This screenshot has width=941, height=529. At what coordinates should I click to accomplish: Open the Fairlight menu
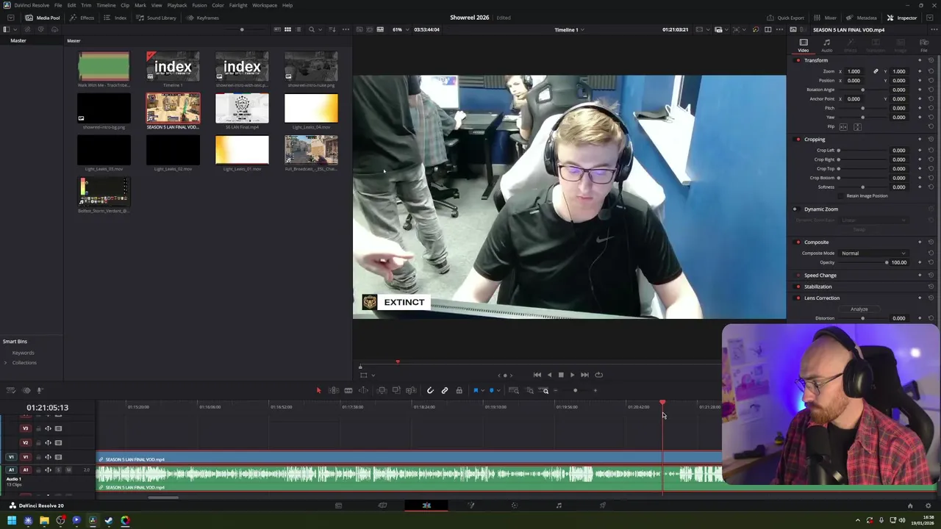[x=238, y=5]
